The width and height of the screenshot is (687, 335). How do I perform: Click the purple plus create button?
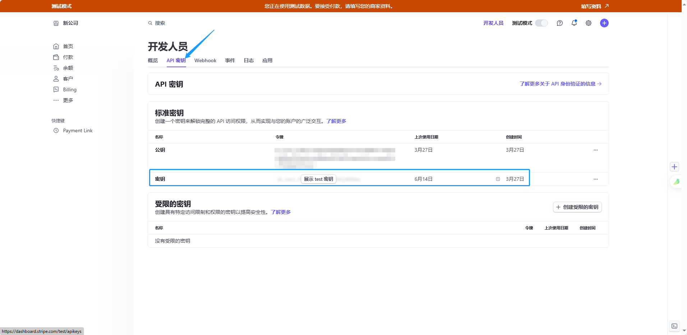pos(604,23)
